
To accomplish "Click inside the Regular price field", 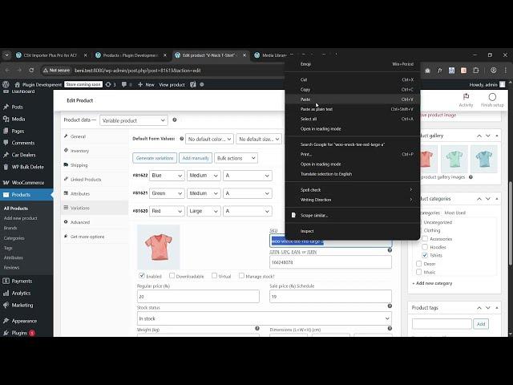I will coord(198,296).
